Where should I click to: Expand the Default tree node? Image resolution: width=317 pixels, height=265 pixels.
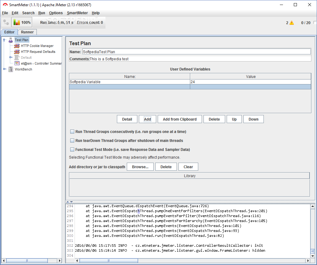pos(11,58)
